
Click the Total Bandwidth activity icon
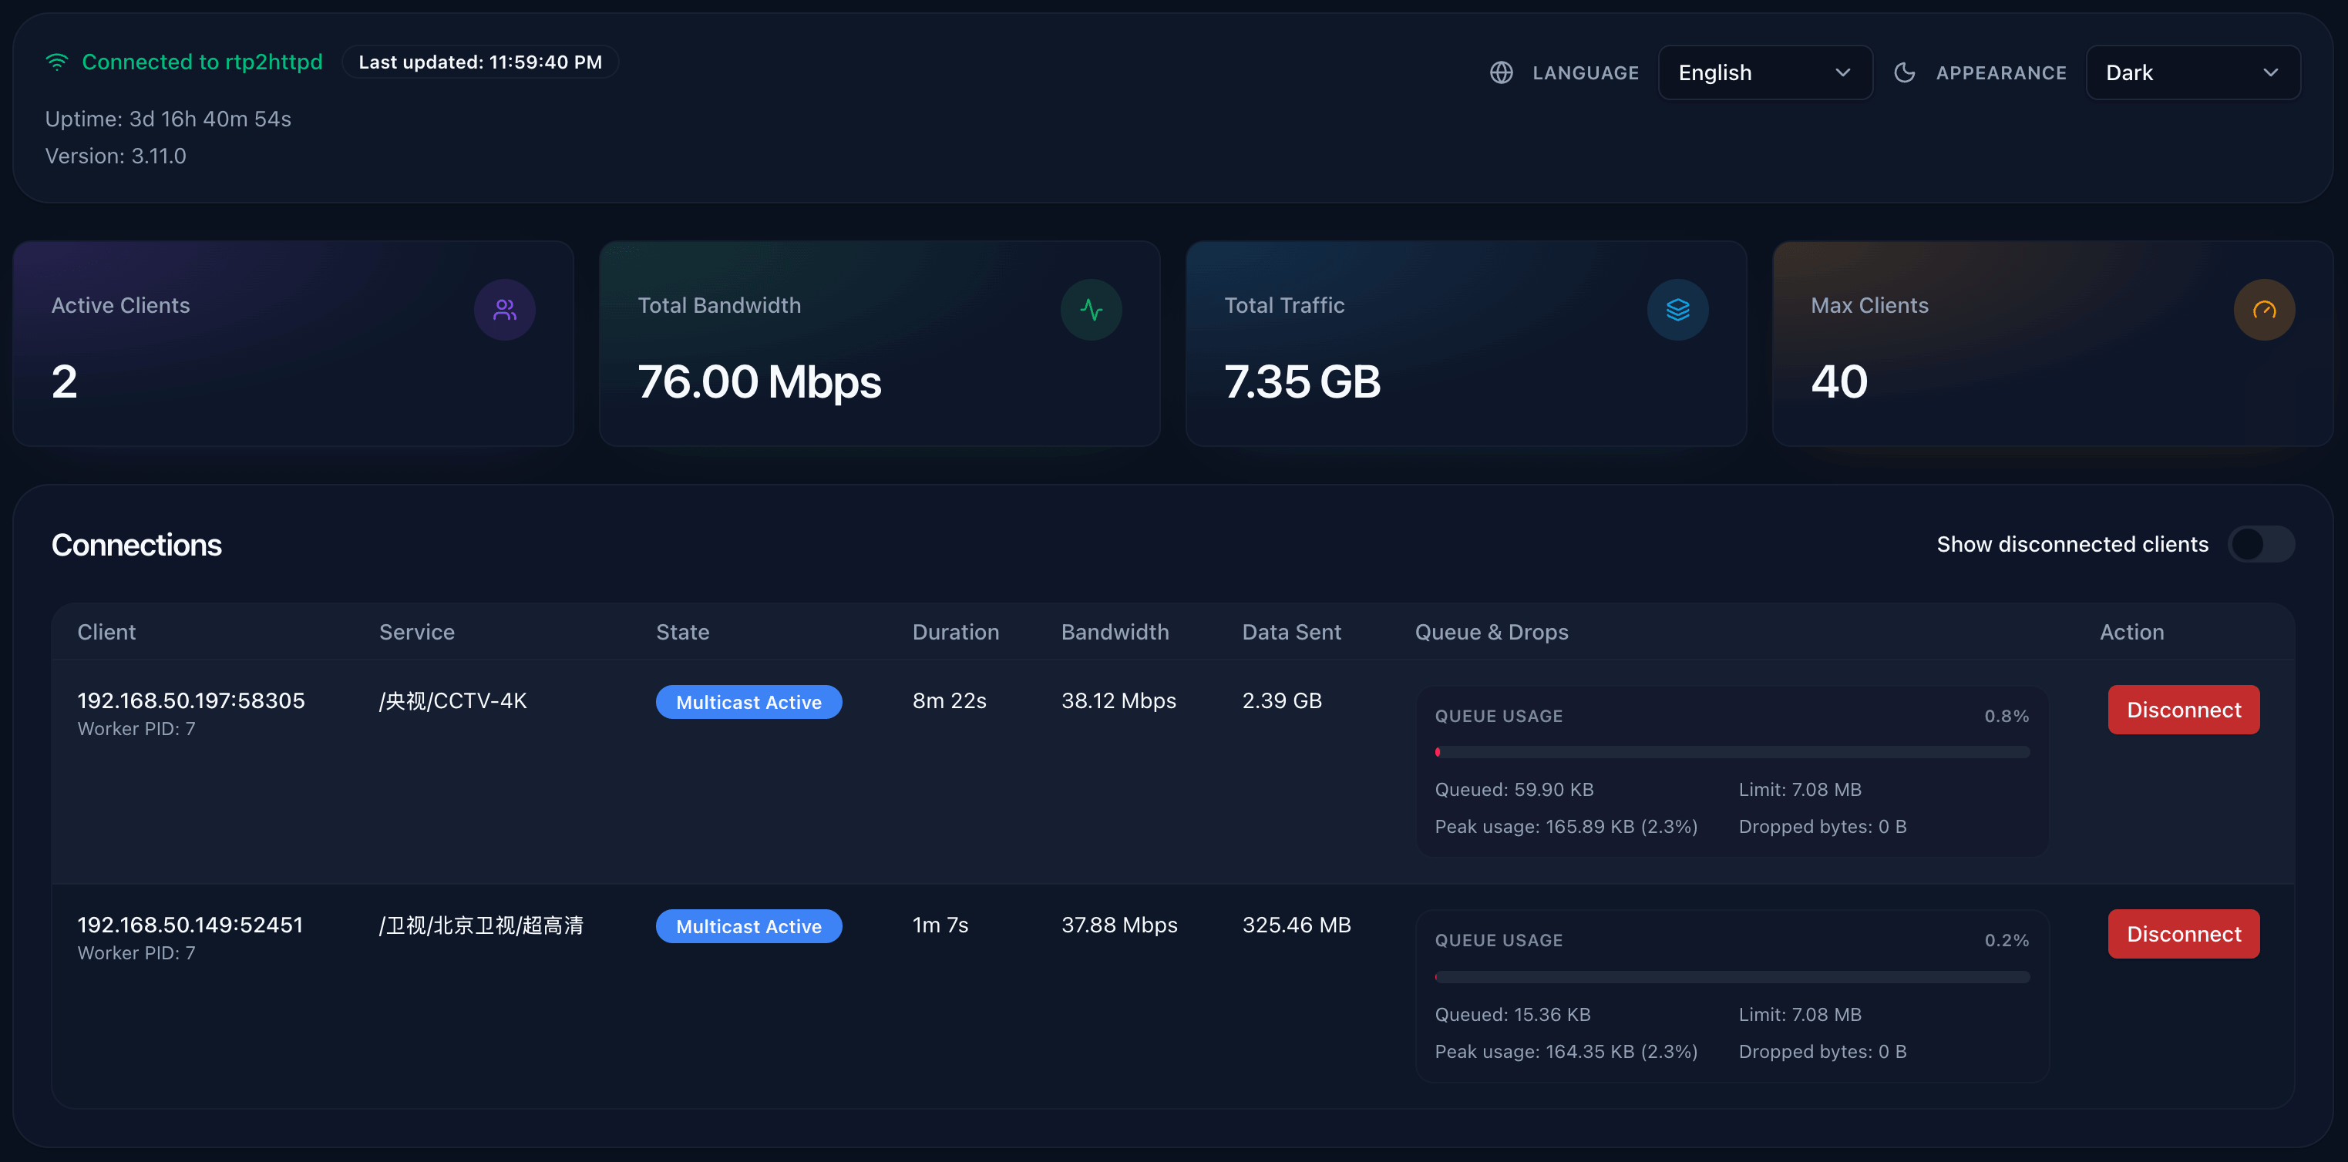[x=1091, y=310]
